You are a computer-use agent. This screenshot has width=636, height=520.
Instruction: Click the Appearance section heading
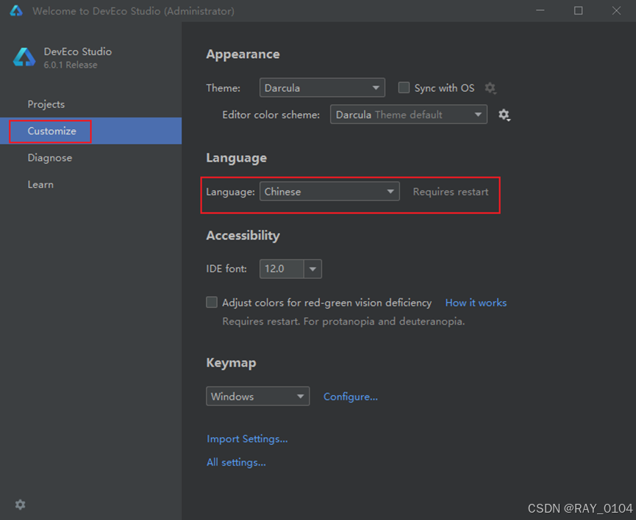click(243, 54)
